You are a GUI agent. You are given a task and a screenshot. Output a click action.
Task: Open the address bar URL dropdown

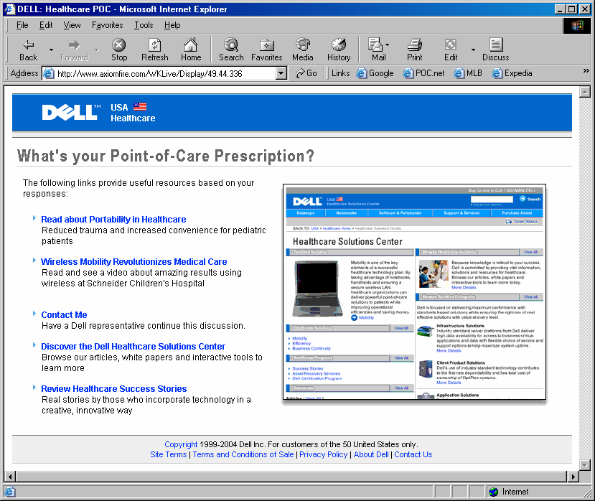(281, 73)
